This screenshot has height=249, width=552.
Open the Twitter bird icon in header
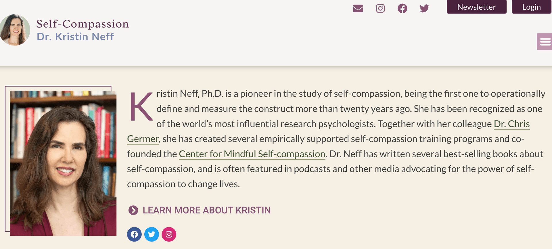pyautogui.click(x=424, y=9)
